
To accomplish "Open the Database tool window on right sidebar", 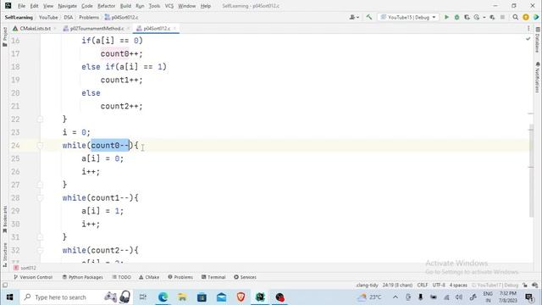I will 537,41.
